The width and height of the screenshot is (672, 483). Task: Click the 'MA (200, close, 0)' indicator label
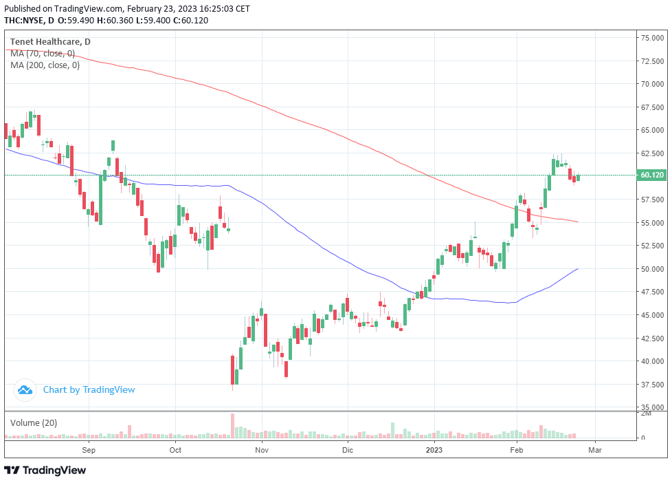pyautogui.click(x=45, y=65)
